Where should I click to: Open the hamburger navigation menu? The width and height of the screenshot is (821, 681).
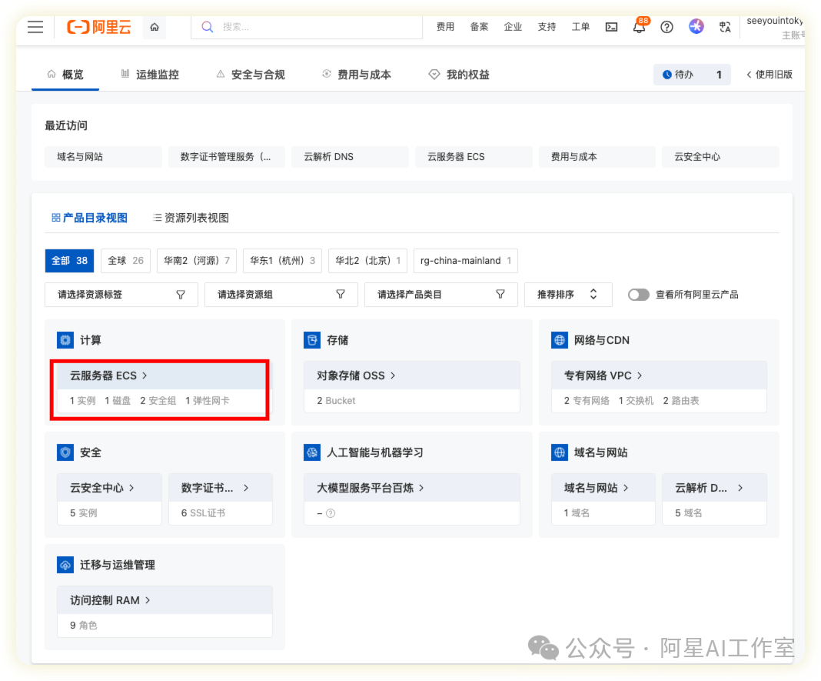pyautogui.click(x=35, y=27)
